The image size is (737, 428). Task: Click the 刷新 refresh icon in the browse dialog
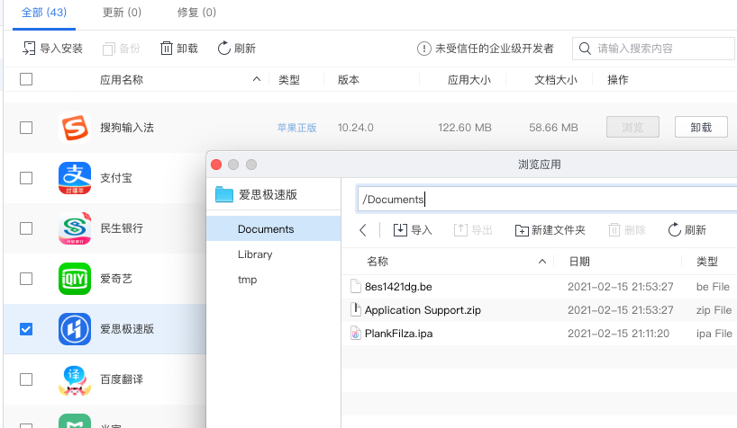tap(675, 229)
